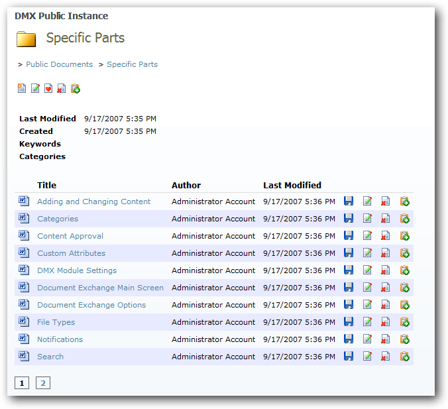Click the Word file icon next to Search
Viewport: 448px width, 409px height.
point(24,356)
